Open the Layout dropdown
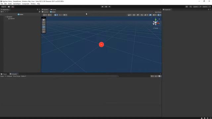212x119 pixels. click(x=207, y=7)
